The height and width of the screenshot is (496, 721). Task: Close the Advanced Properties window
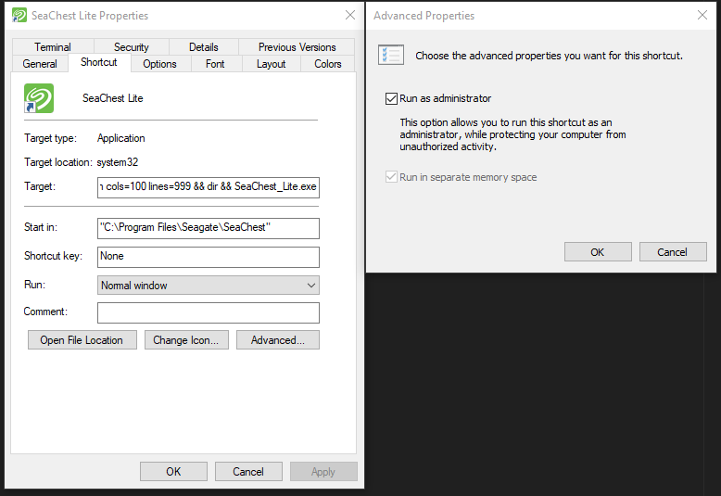click(702, 15)
